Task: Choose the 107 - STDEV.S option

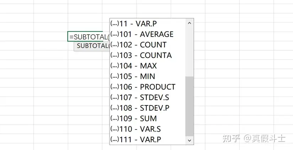Action: (x=146, y=97)
